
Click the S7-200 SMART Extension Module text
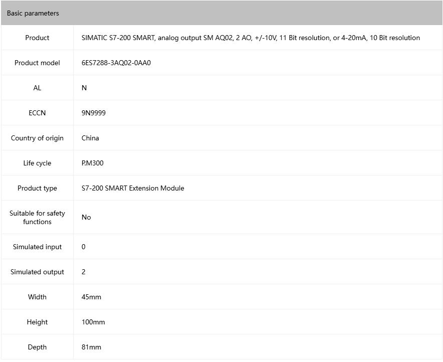coord(133,188)
